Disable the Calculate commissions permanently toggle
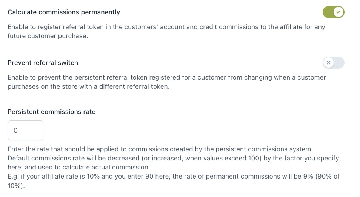This screenshot has height=197, width=360. (x=333, y=12)
